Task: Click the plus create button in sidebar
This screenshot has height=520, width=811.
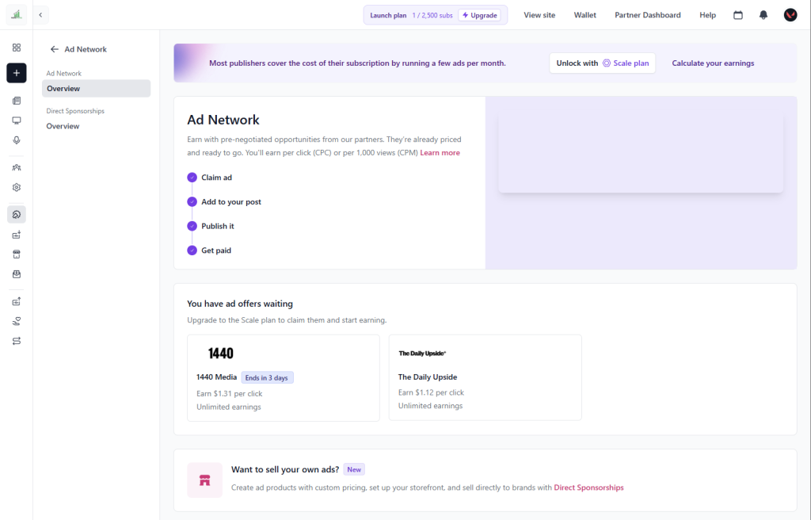Action: [x=17, y=73]
